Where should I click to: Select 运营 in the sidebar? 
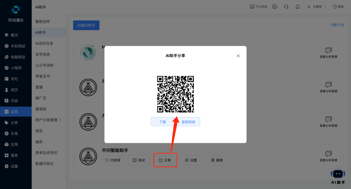(x=16, y=112)
